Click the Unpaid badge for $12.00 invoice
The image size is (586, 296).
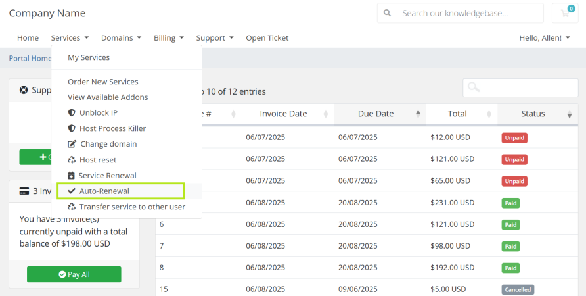(514, 137)
